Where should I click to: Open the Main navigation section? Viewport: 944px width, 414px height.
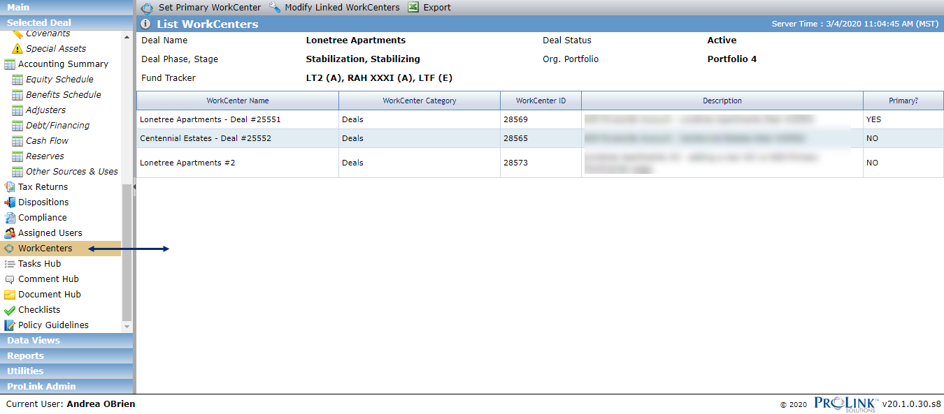pos(66,7)
